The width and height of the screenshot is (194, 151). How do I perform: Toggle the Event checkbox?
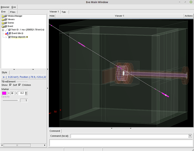[x=6, y=26]
